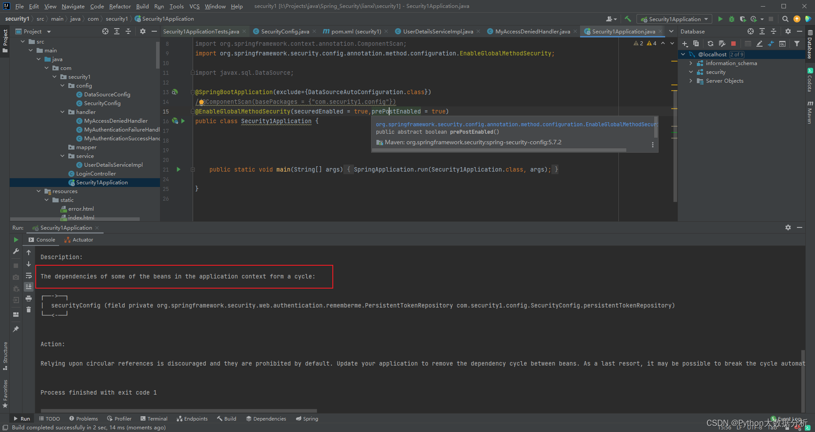Expand the Server Objects node
Viewport: 815px width, 432px height.
click(691, 81)
